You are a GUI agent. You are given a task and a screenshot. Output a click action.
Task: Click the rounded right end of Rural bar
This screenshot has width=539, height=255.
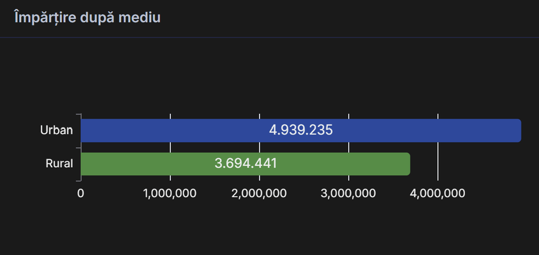pos(407,164)
